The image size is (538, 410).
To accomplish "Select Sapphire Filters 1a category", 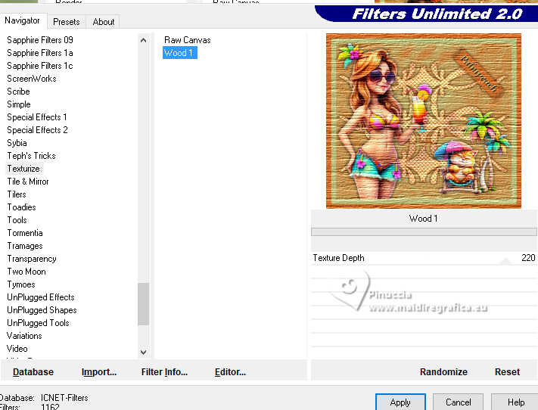I will click(40, 53).
